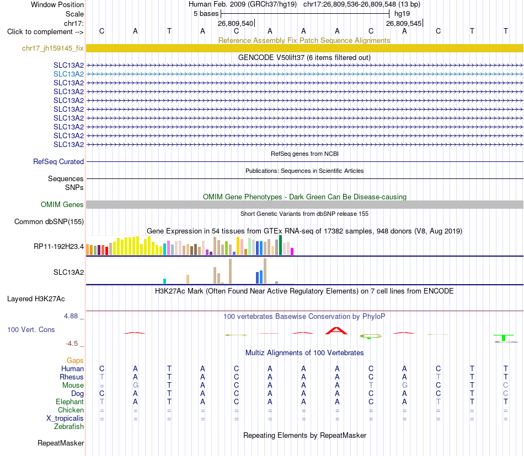Click the 'Sequences' track label

[x=66, y=178]
